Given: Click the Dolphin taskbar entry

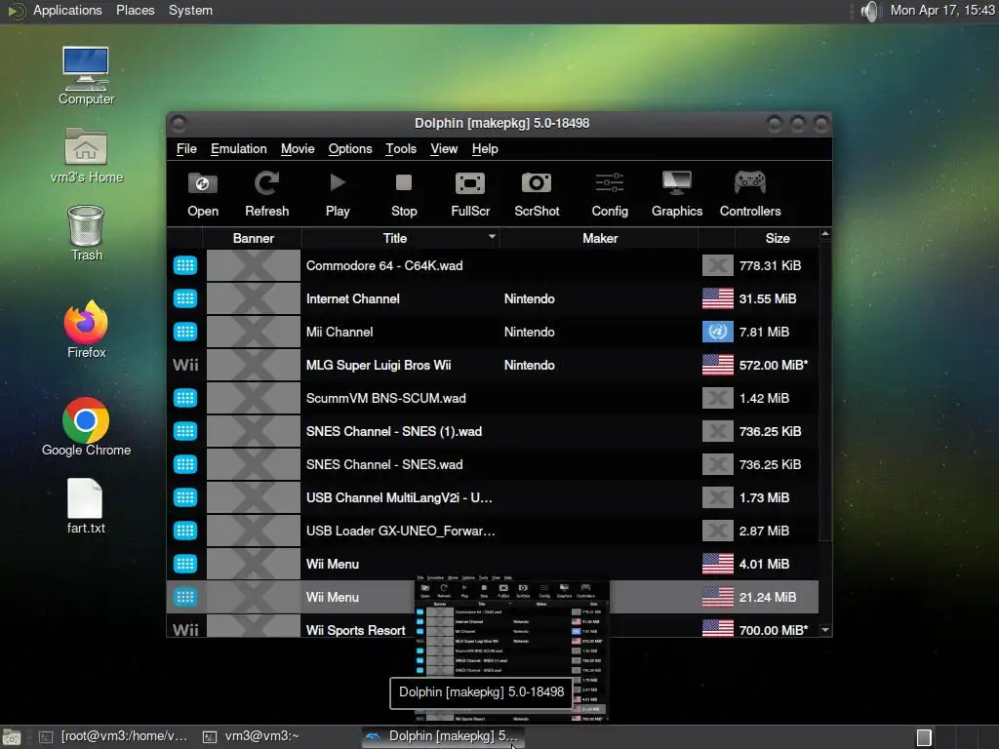Looking at the screenshot, I should coord(444,736).
